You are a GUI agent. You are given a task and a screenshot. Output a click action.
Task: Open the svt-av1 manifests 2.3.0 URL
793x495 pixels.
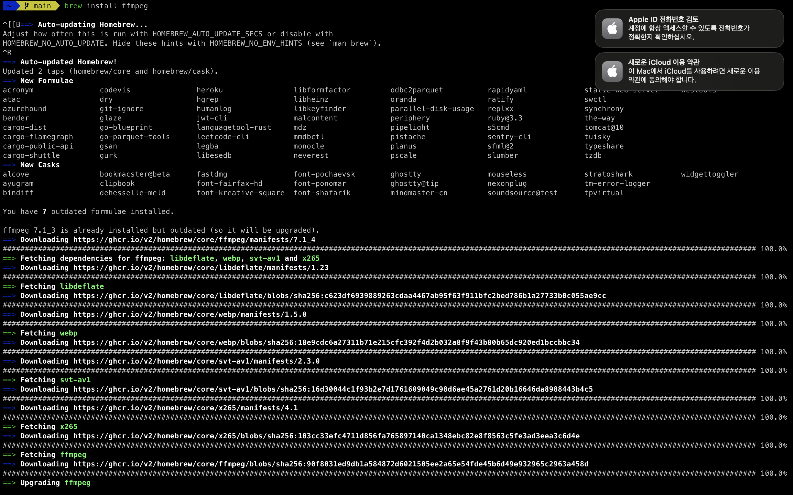click(196, 361)
